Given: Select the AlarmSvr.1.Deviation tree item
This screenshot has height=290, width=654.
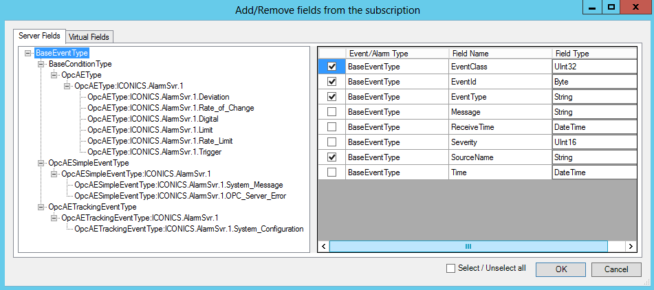Looking at the screenshot, I should click(158, 97).
